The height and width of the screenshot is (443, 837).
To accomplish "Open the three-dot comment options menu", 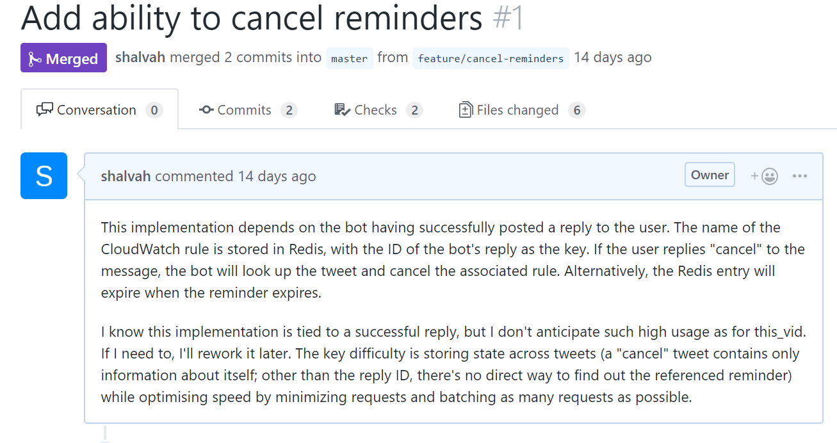I will pyautogui.click(x=800, y=176).
